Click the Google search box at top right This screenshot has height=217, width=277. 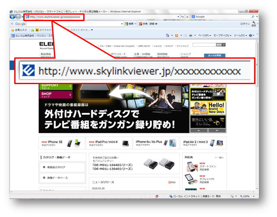coord(222,16)
